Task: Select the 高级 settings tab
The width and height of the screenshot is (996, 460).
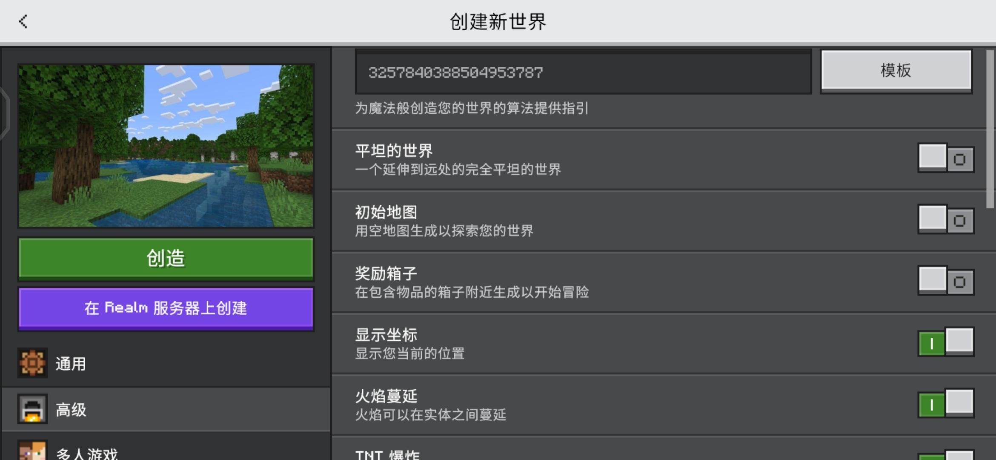Action: point(166,409)
